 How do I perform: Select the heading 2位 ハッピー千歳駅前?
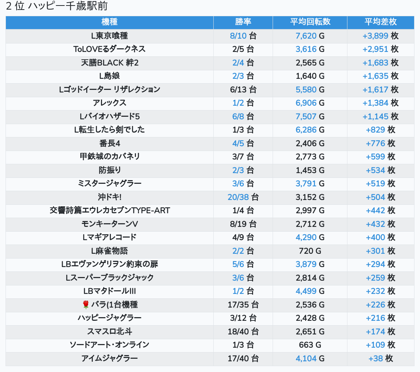[56, 6]
